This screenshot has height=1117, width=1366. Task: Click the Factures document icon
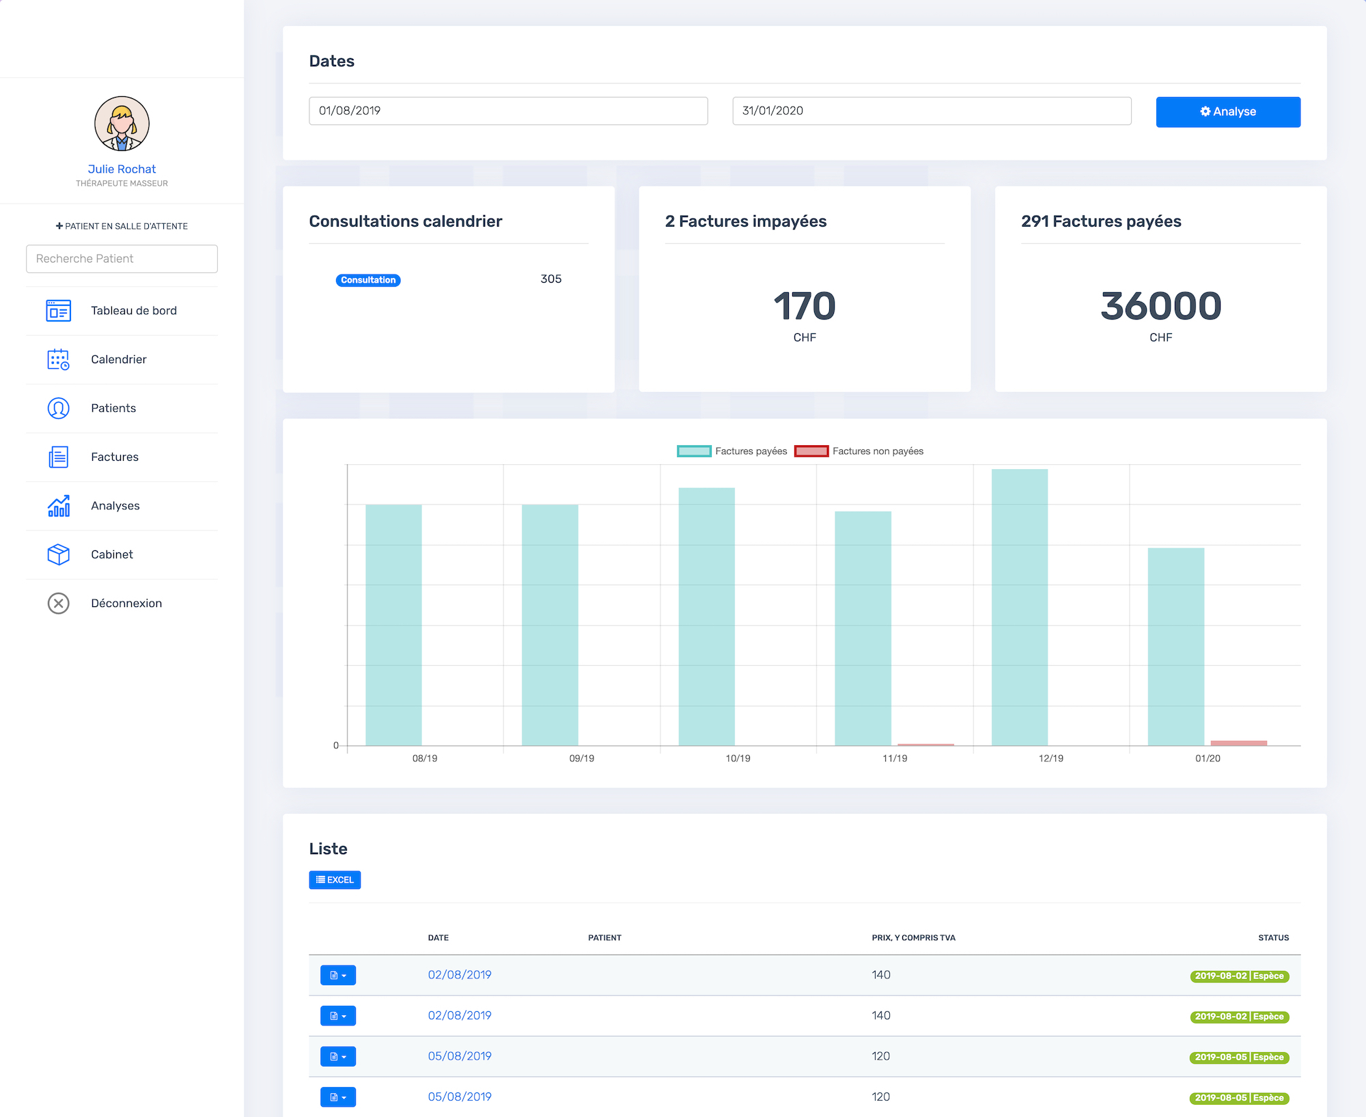(58, 457)
